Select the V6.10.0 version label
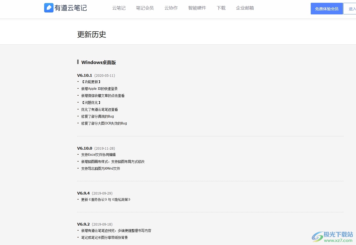The image size is (356, 245). pos(85,148)
